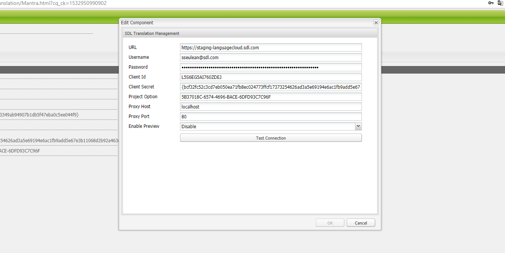
Task: Click the SDL Translation Management header
Action: tap(152, 33)
